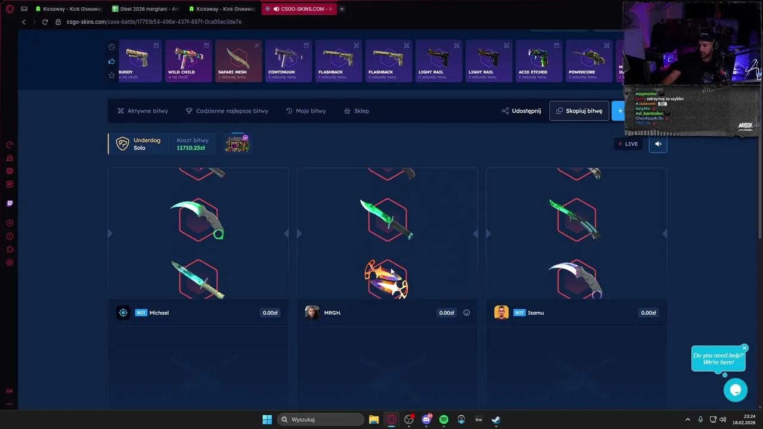The height and width of the screenshot is (429, 763).
Task: Open the POWERCORE drop card
Action: coord(589,61)
